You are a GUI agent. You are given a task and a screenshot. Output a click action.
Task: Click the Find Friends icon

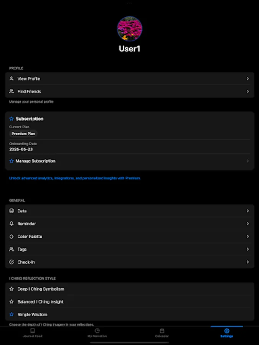coord(12,91)
